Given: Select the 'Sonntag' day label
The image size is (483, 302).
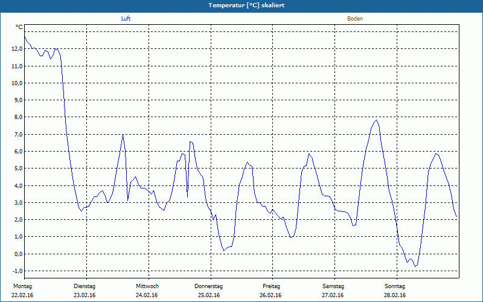Looking at the screenshot, I should tap(395, 286).
